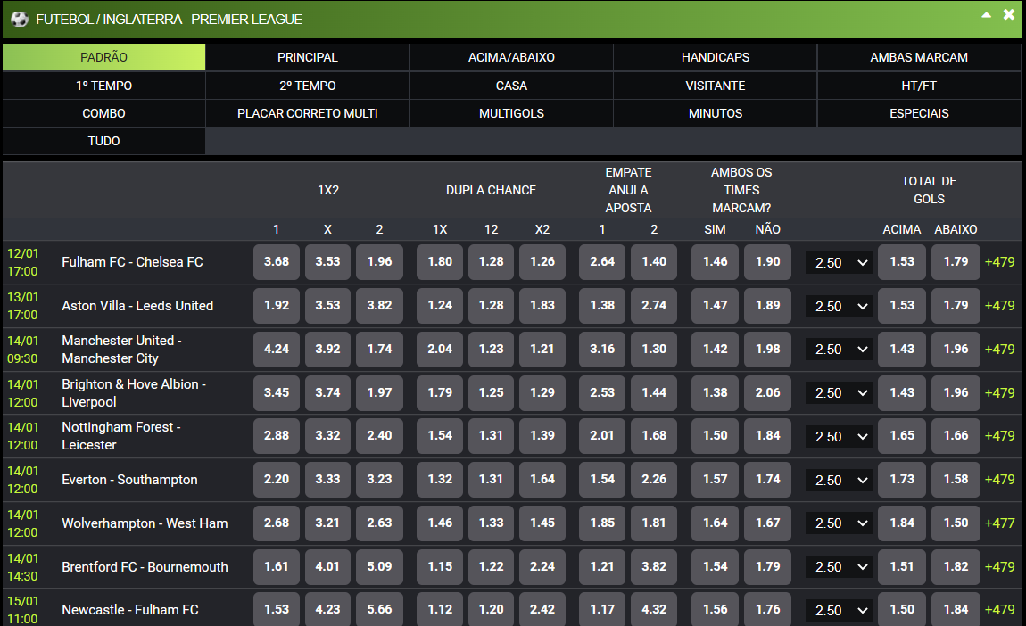Switch to the PRINCIPAL tab
Image resolution: width=1026 pixels, height=626 pixels.
[x=308, y=58]
